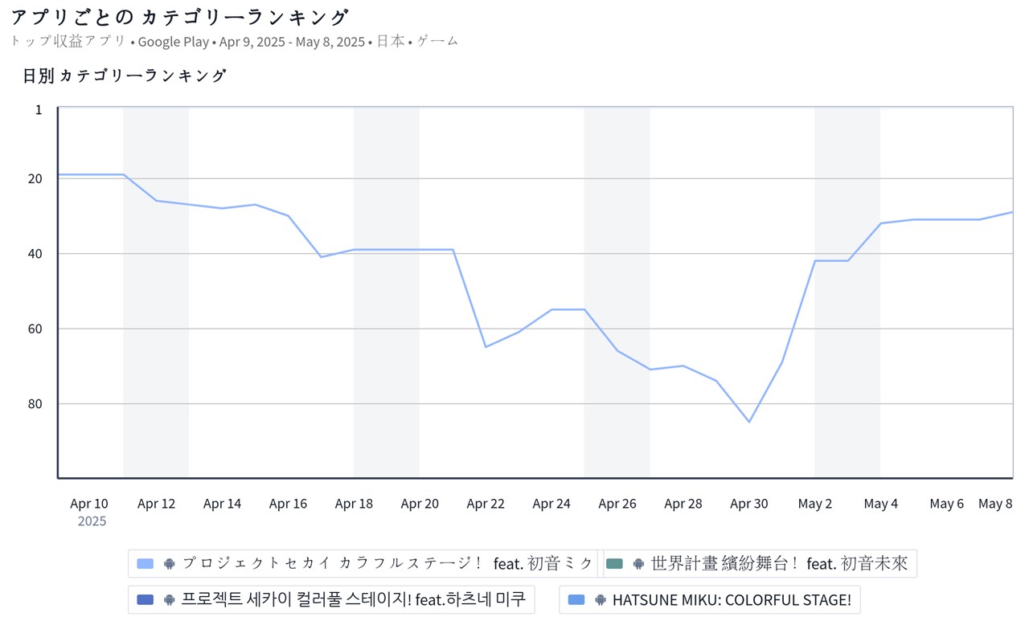This screenshot has height=617, width=1029.
Task: Toggle プロジェクトセカイ カラフルステージ! legend label
Action: (x=387, y=564)
